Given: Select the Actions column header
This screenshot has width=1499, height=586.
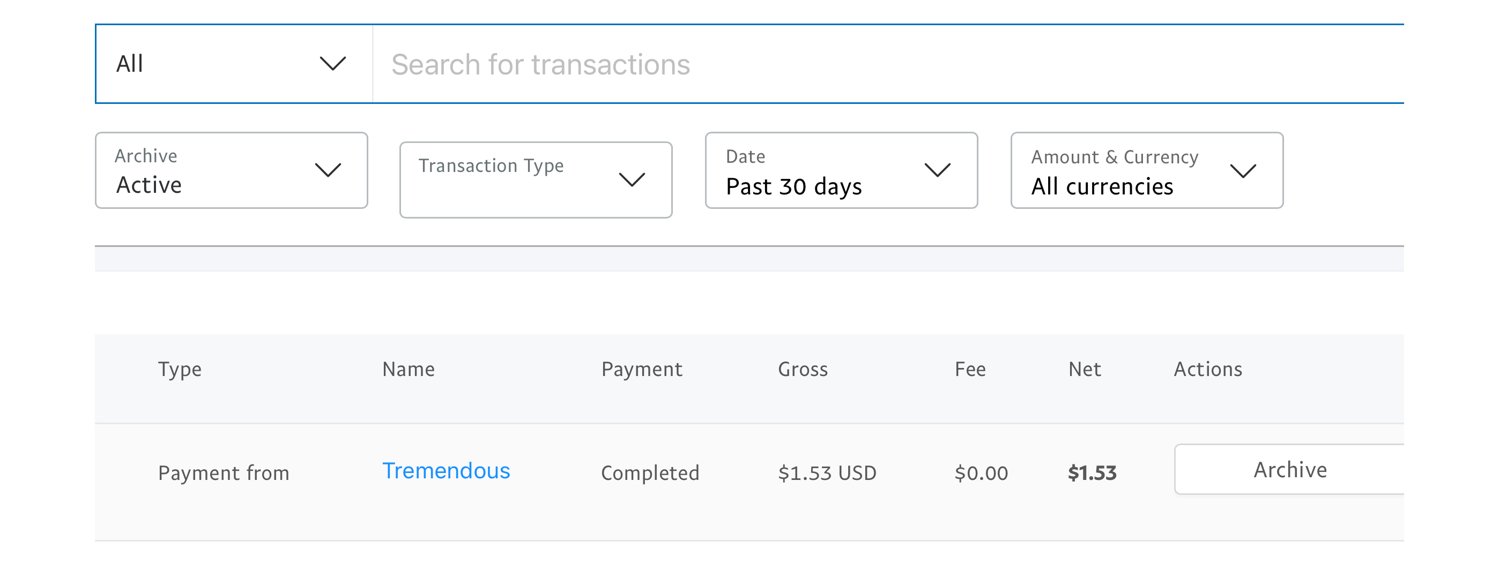Looking at the screenshot, I should tap(1208, 369).
